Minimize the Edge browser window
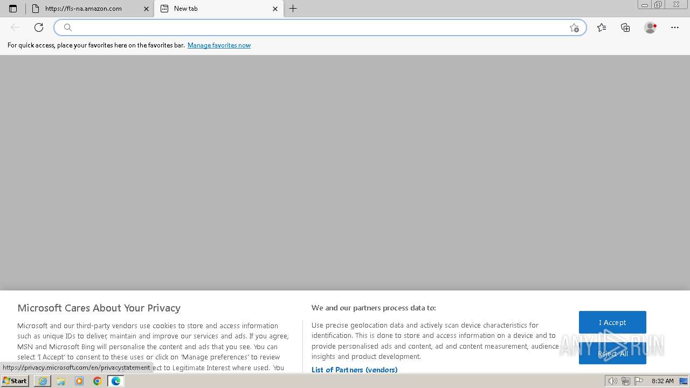This screenshot has width=690, height=388. click(645, 5)
